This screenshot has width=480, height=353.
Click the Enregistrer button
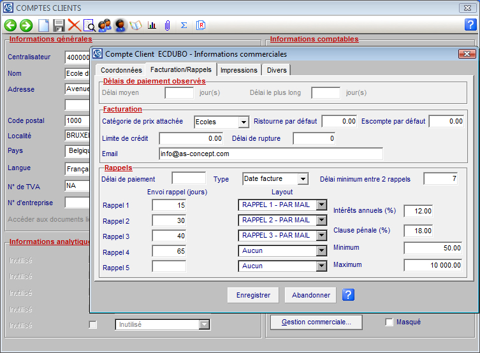click(x=253, y=295)
